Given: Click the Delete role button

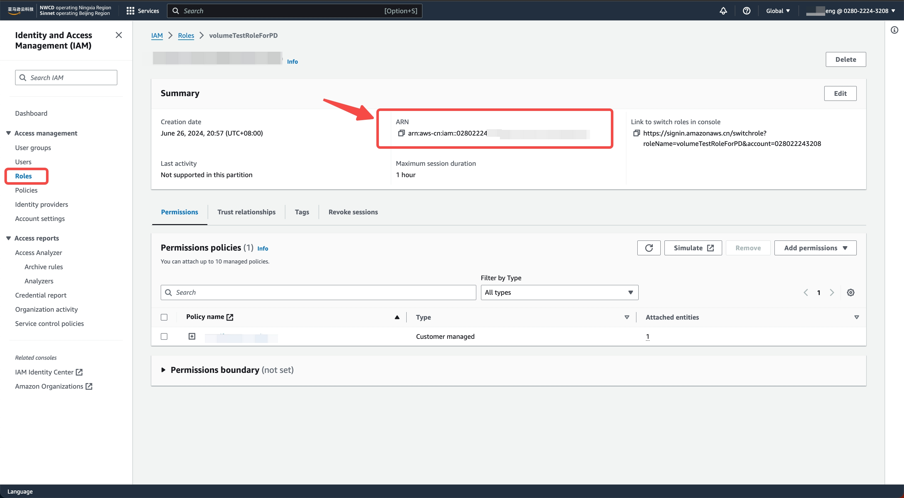Looking at the screenshot, I should point(845,59).
